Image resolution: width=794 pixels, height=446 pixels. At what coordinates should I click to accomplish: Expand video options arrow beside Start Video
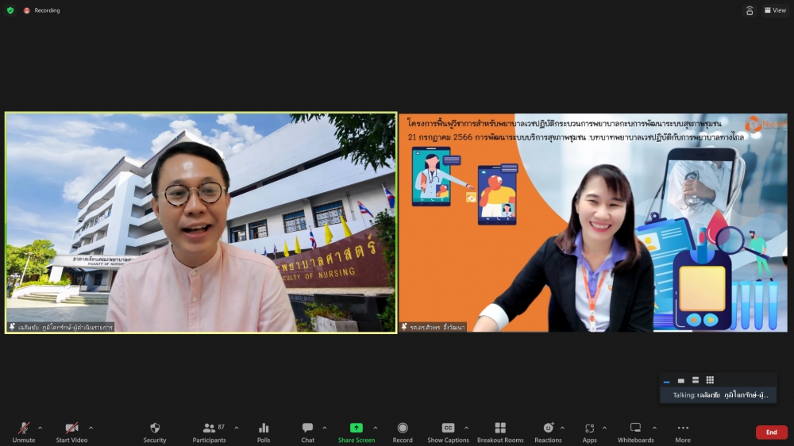(91, 428)
